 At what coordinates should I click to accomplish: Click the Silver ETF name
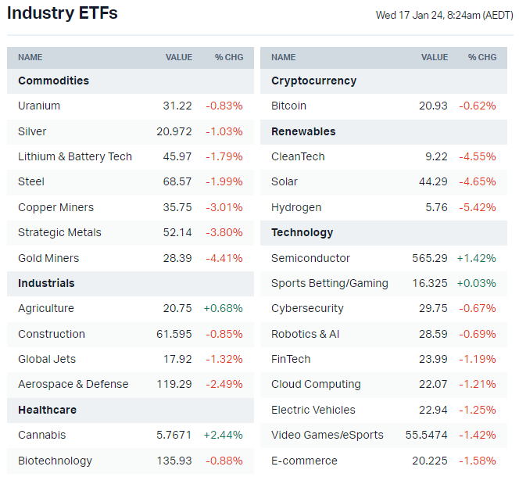[32, 131]
